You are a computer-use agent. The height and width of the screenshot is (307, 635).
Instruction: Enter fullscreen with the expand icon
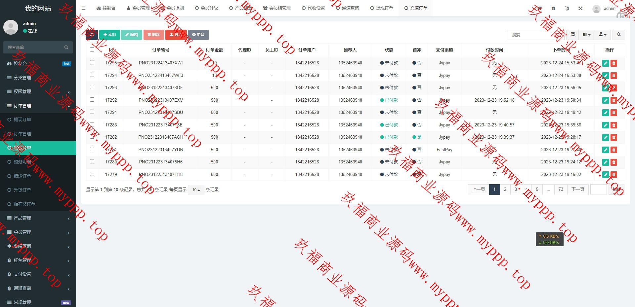tap(580, 8)
